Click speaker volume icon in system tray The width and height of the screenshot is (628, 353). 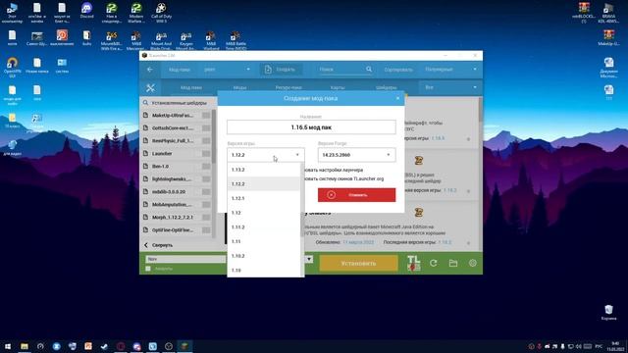578,346
